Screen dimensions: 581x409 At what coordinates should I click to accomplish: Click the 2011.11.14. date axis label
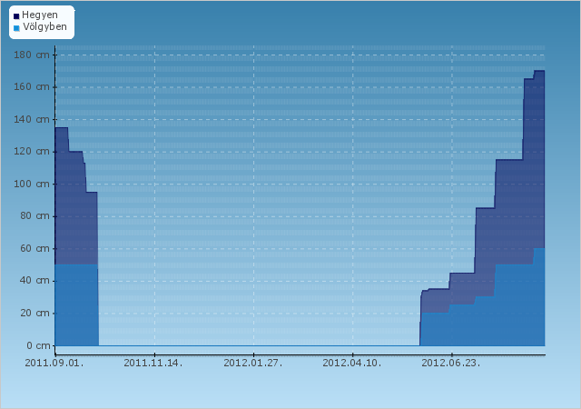click(153, 363)
